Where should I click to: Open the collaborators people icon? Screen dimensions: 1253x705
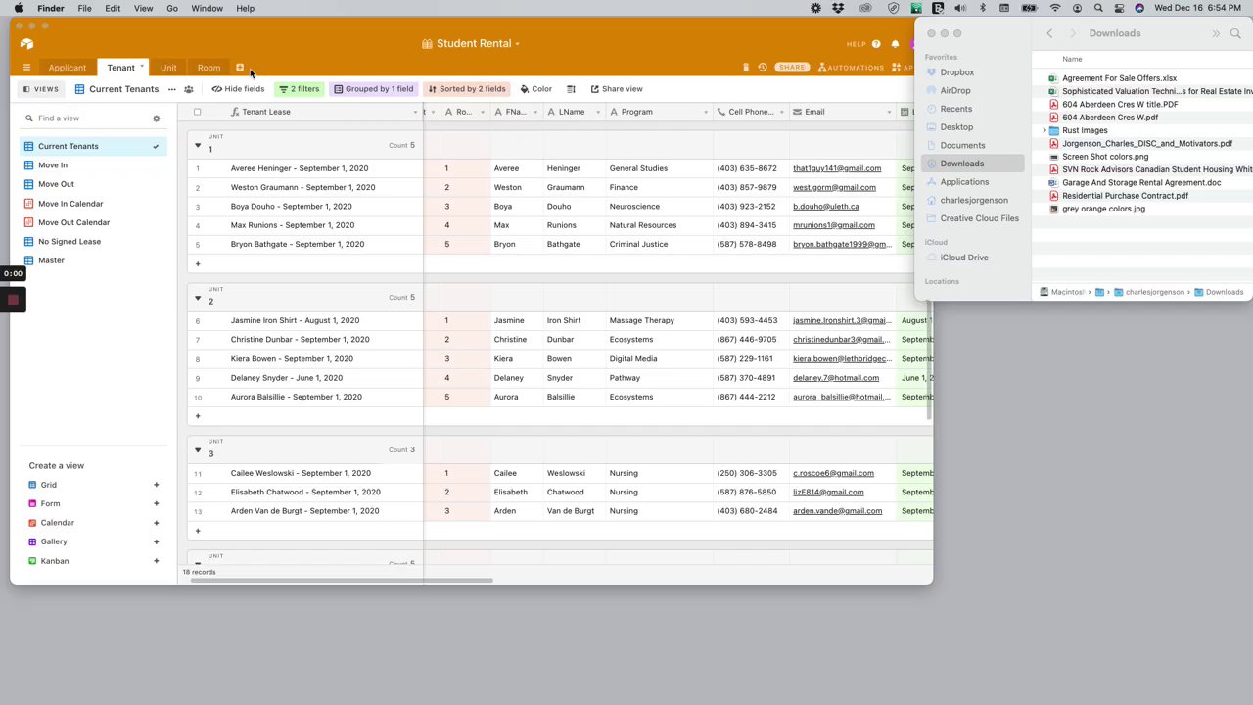189,89
